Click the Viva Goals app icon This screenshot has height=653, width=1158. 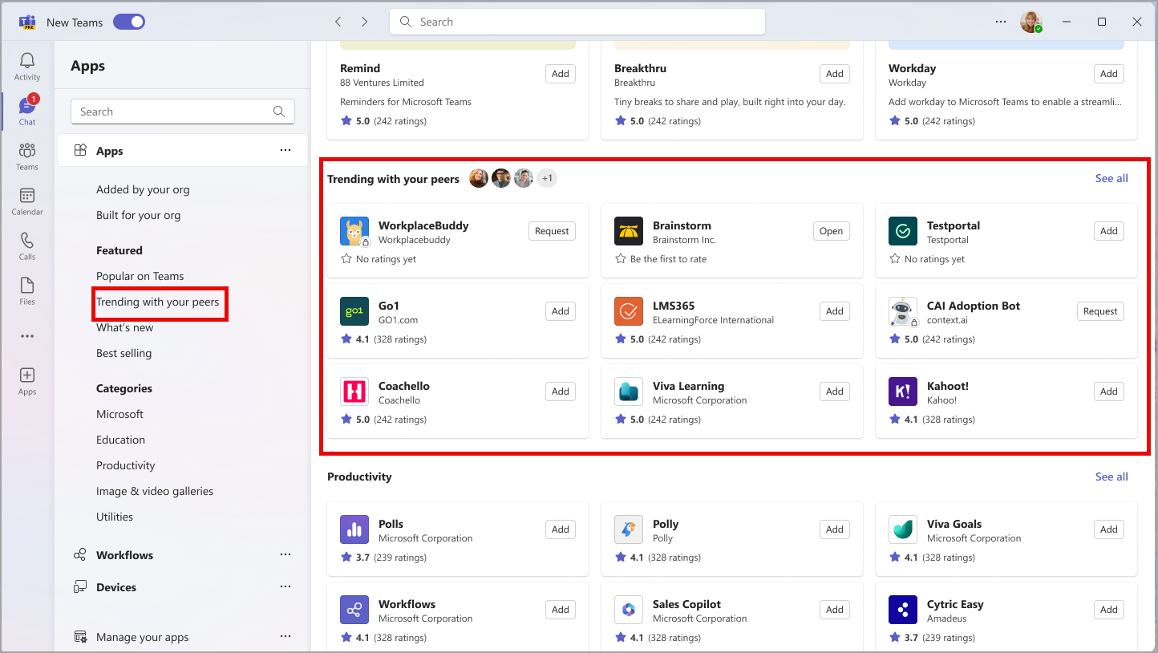point(903,529)
